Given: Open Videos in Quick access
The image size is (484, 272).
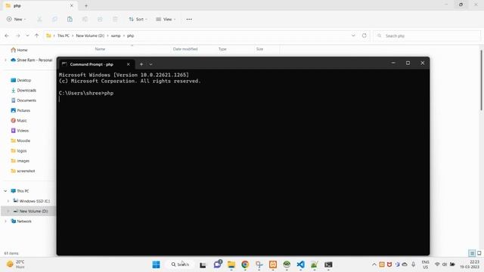Looking at the screenshot, I should coord(20,131).
